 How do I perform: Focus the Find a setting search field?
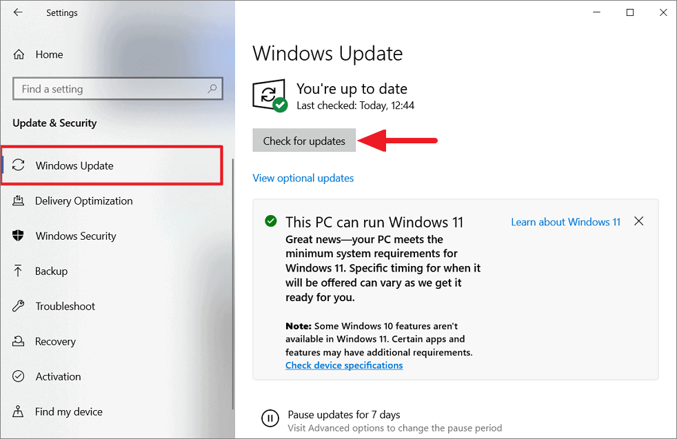pyautogui.click(x=118, y=88)
